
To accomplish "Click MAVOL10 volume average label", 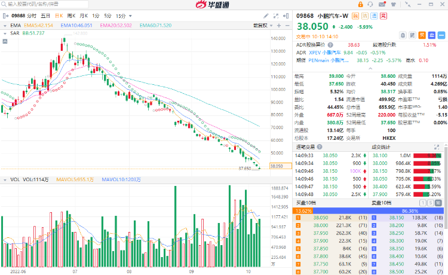I will click(x=121, y=179).
